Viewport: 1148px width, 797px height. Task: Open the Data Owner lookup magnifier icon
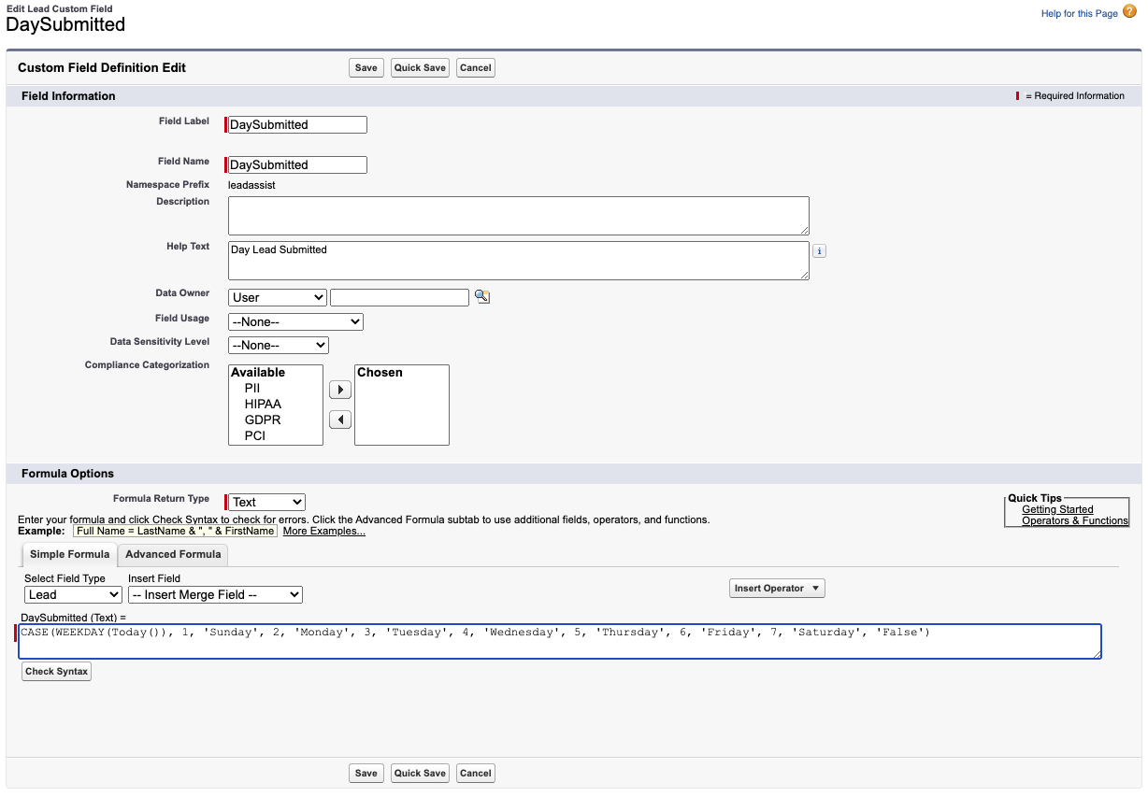point(482,297)
